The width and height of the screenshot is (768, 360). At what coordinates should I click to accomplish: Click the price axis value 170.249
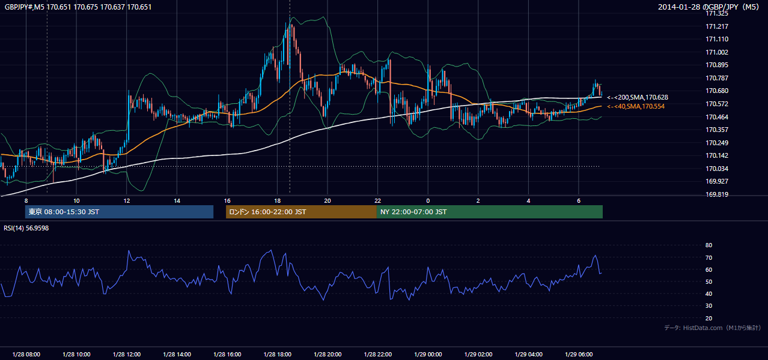tap(717, 143)
